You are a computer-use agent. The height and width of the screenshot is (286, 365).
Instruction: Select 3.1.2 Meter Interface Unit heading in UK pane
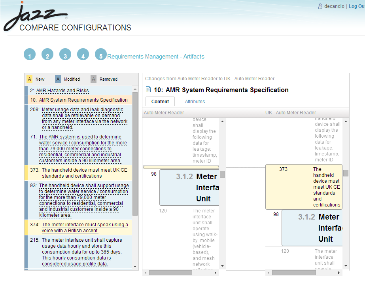[x=312, y=228]
